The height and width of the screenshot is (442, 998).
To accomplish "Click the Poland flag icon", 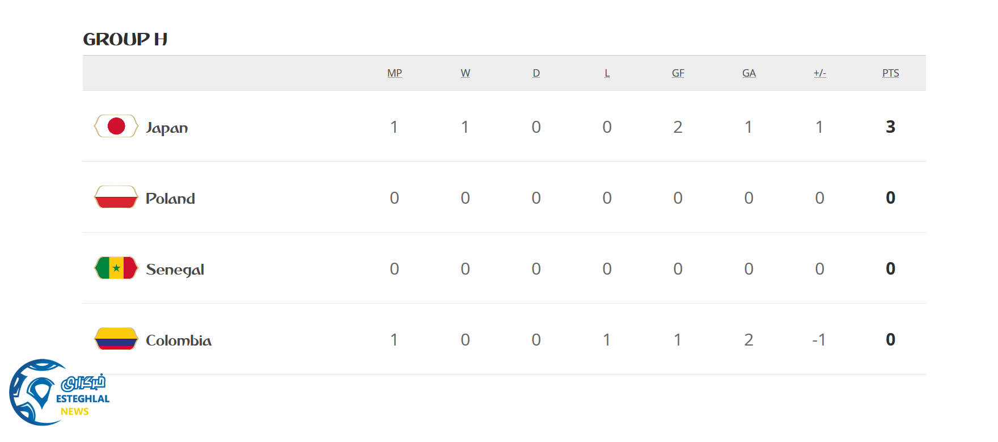I will [116, 197].
